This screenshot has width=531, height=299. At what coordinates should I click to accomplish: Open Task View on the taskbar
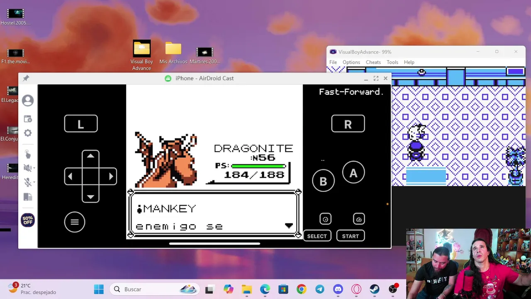click(209, 289)
